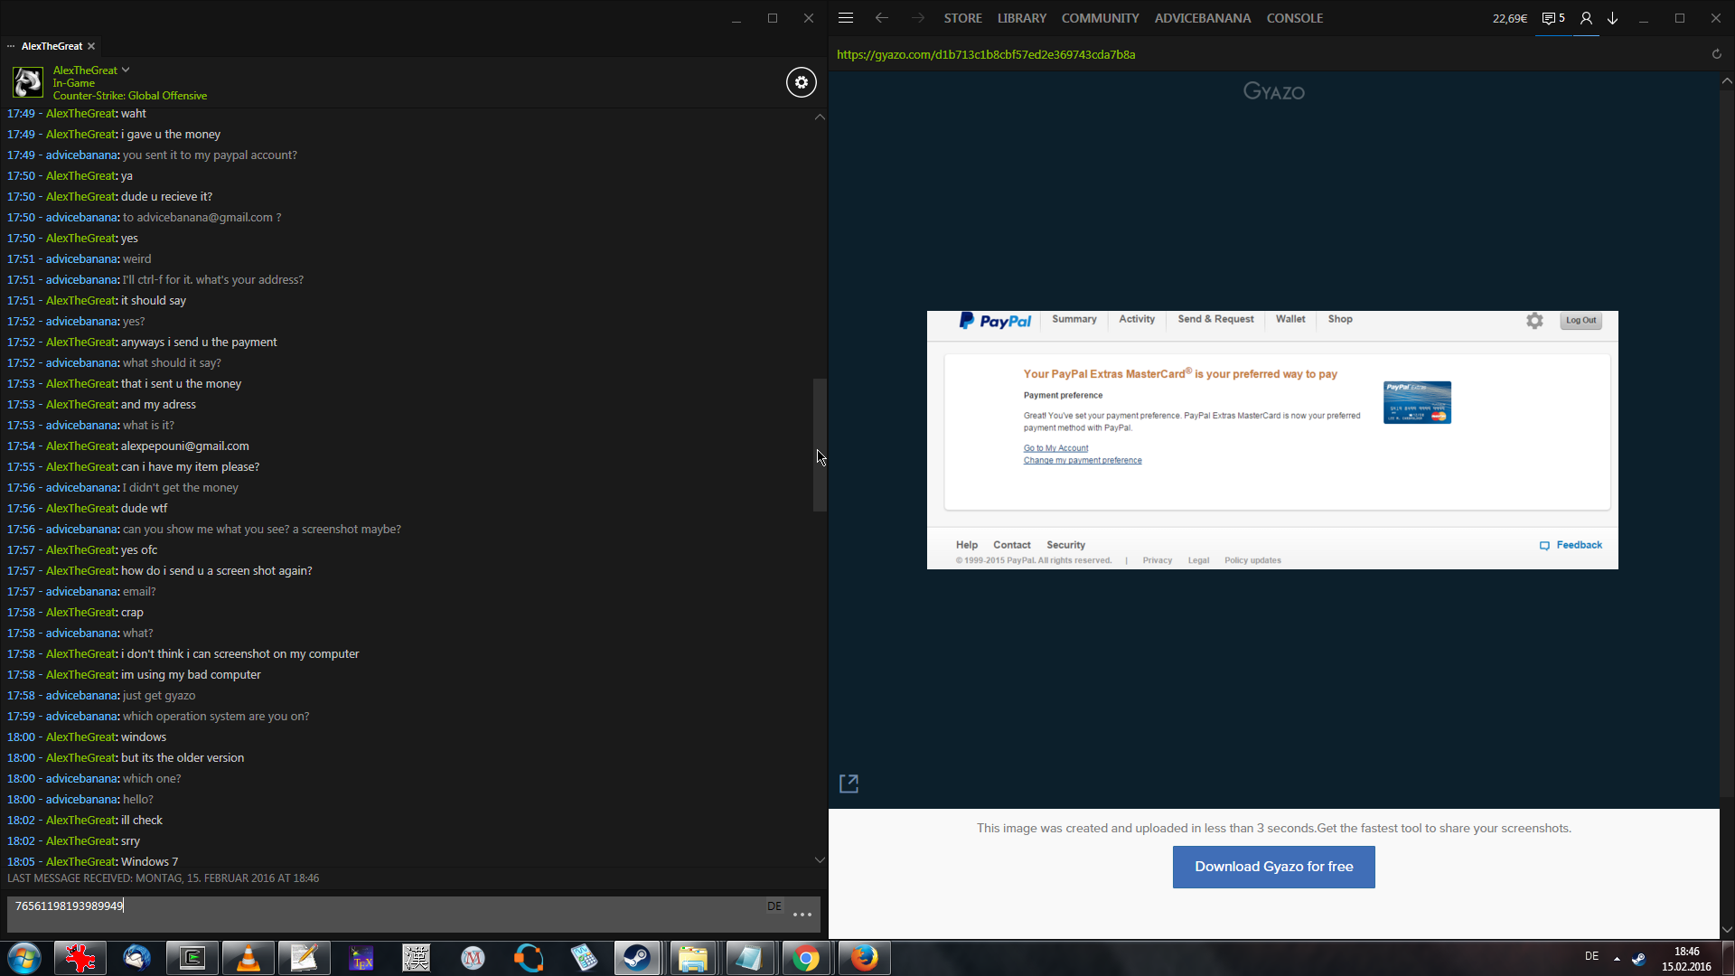Switch to the LIBRARY section
The image size is (1735, 976).
[1021, 18]
